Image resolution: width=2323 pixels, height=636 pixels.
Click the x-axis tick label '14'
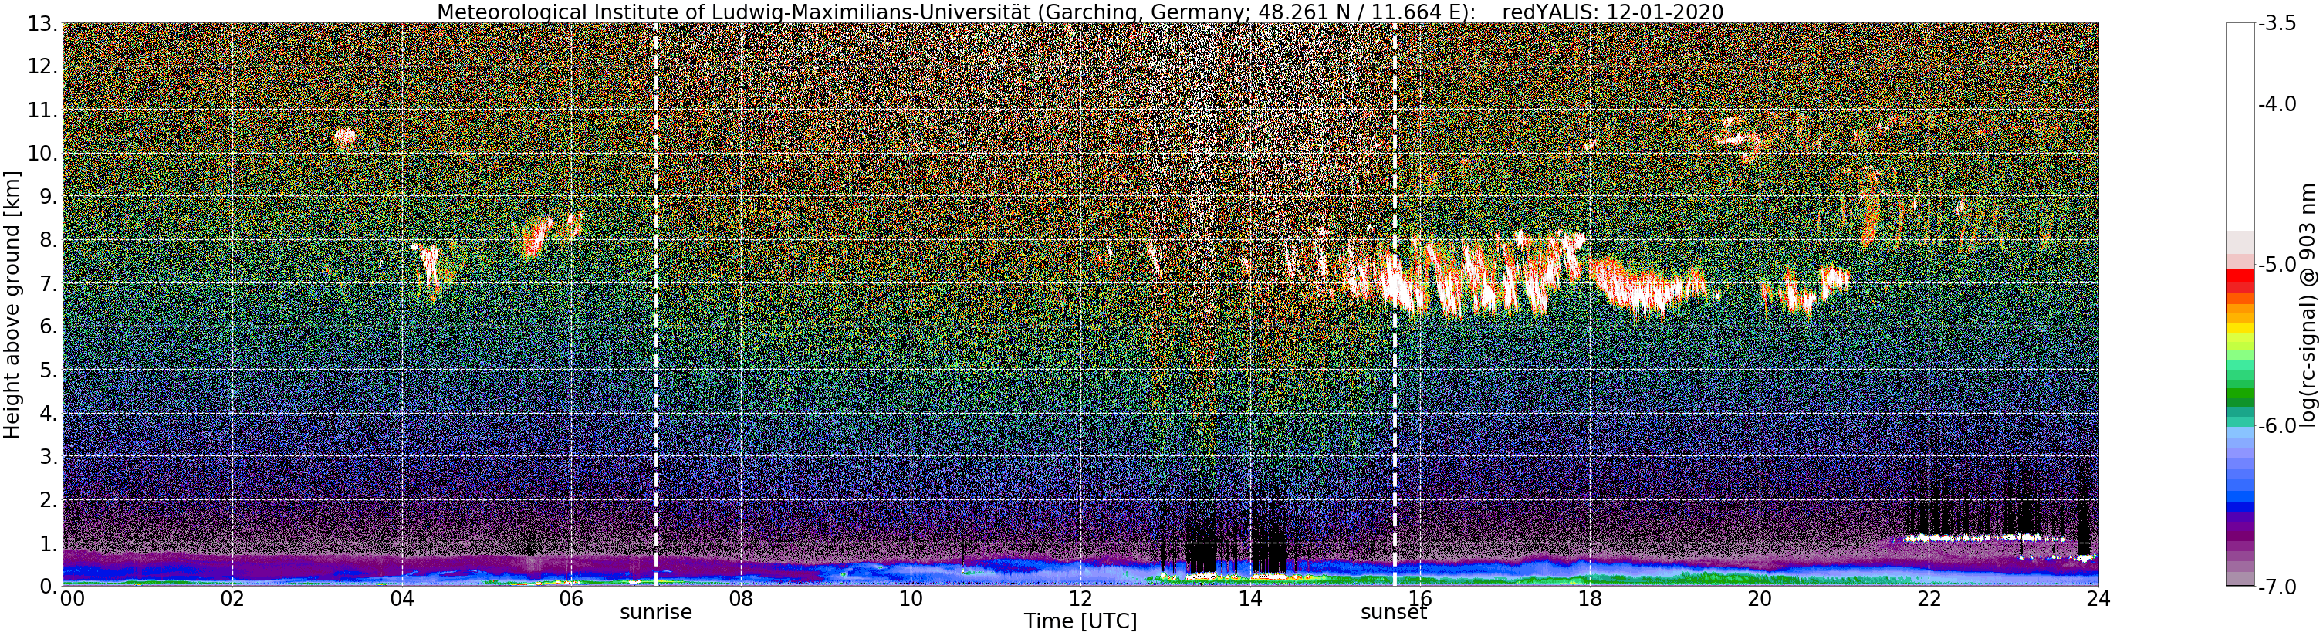click(x=1250, y=599)
